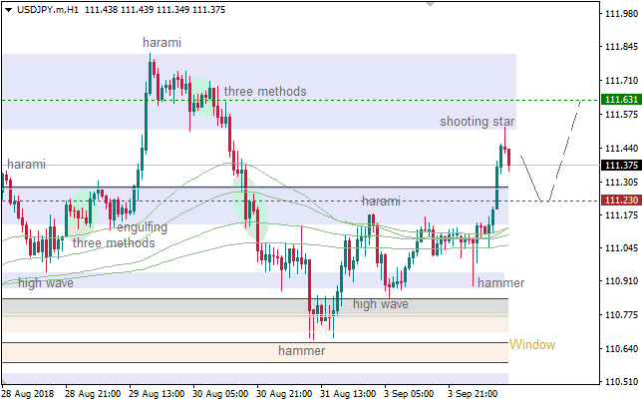Select the hammer label below the lowest candles

301,351
